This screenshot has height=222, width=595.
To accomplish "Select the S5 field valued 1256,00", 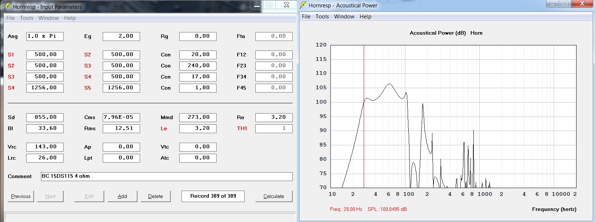I will 121,88.
